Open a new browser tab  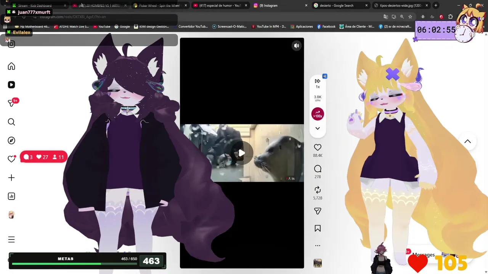(x=436, y=5)
